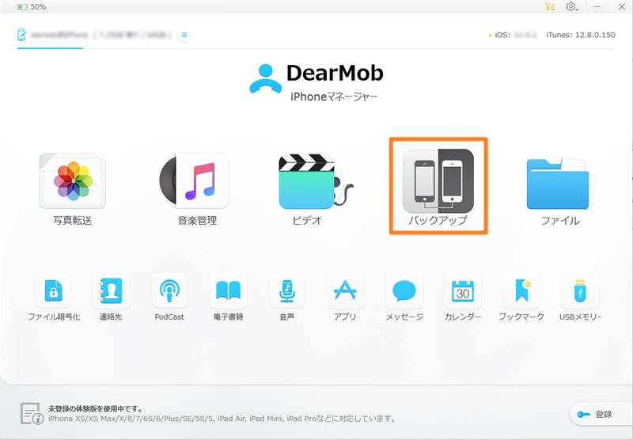Click the device edit phone icon
Image resolution: width=633 pixels, height=440 pixels.
coord(22,35)
